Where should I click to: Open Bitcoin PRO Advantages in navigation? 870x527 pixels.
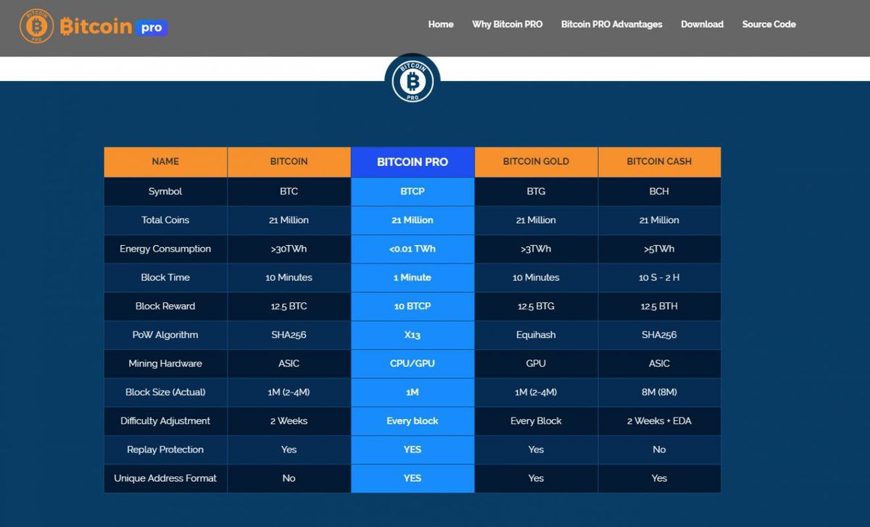coord(612,24)
